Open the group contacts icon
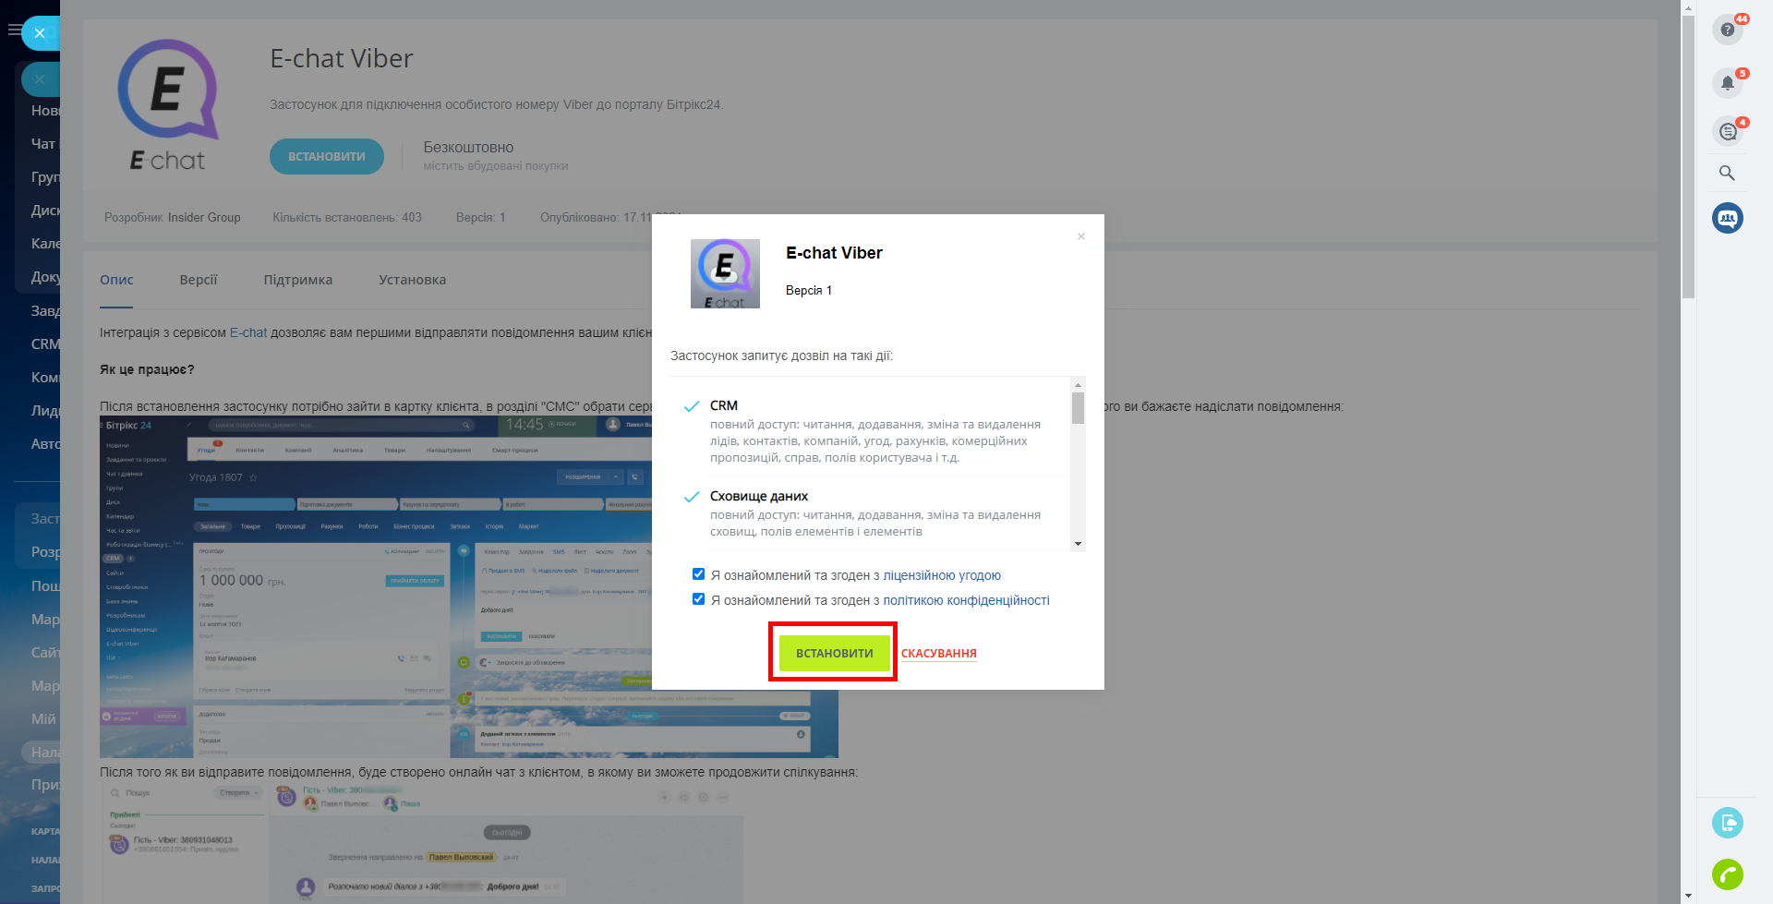This screenshot has width=1773, height=904. click(1728, 218)
